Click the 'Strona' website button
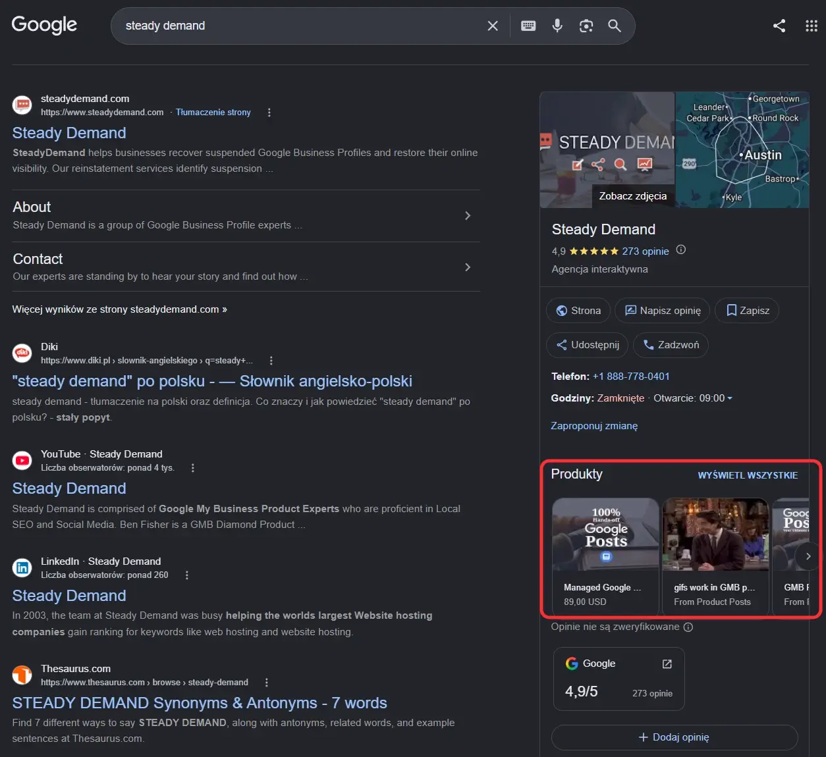Screen dimensions: 826x757 pos(578,311)
